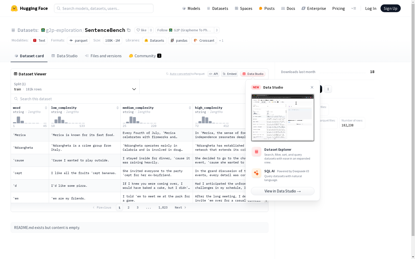
Task: Click the Dataset Explorer icon
Action: pyautogui.click(x=257, y=152)
